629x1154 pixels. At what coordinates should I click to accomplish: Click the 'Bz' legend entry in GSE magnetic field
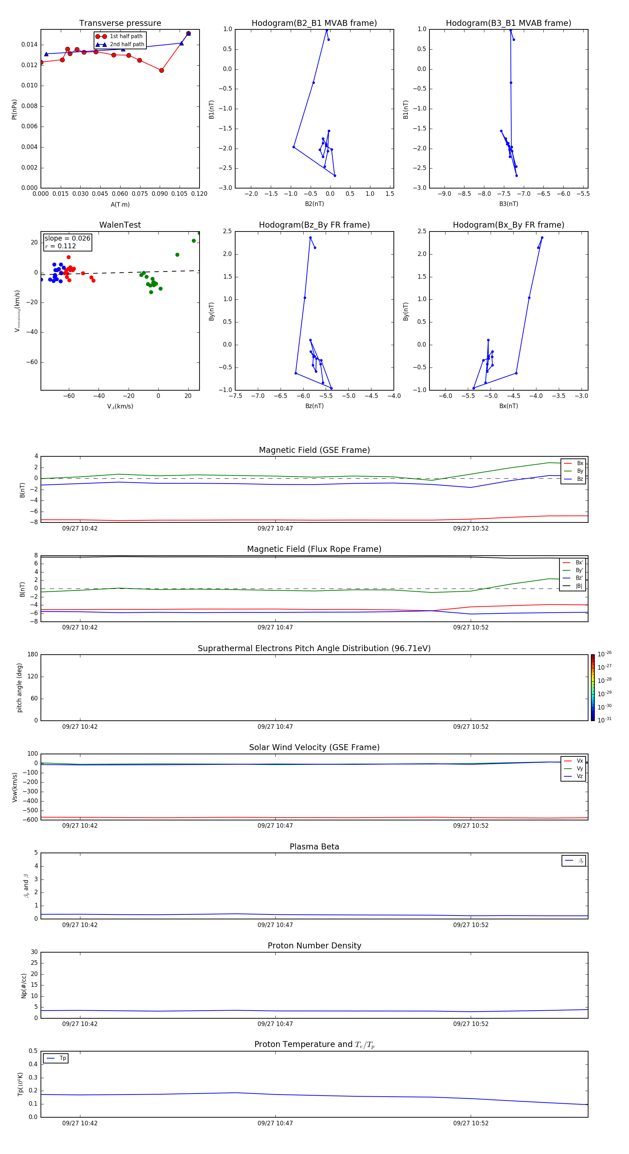(x=573, y=479)
